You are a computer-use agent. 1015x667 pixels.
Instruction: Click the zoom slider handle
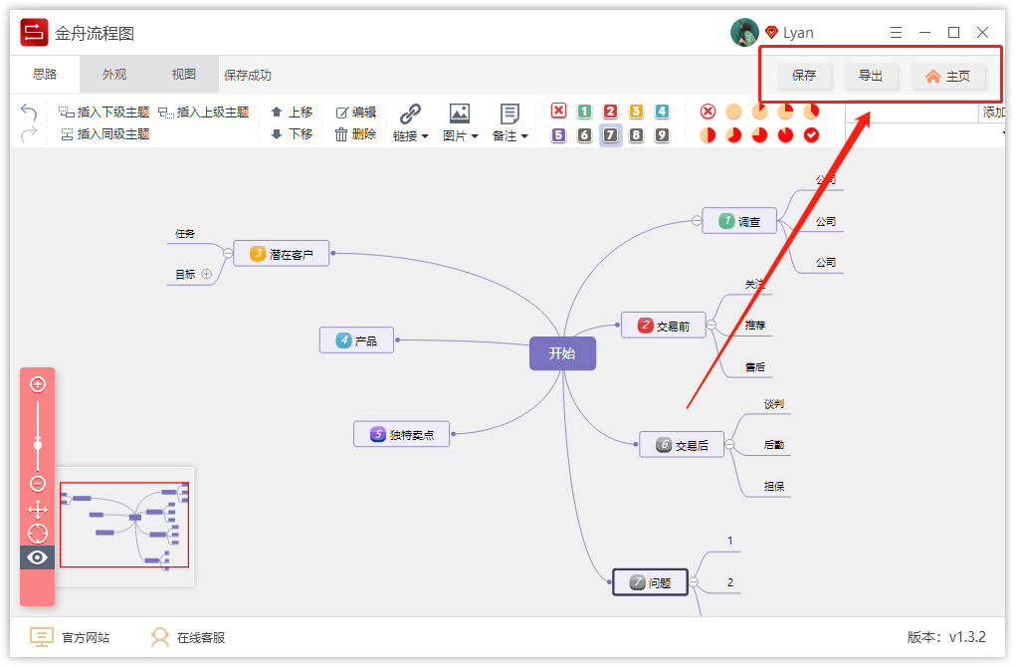tap(38, 444)
